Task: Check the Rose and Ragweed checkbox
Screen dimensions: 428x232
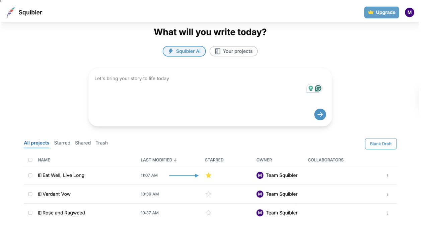Action: [30, 213]
